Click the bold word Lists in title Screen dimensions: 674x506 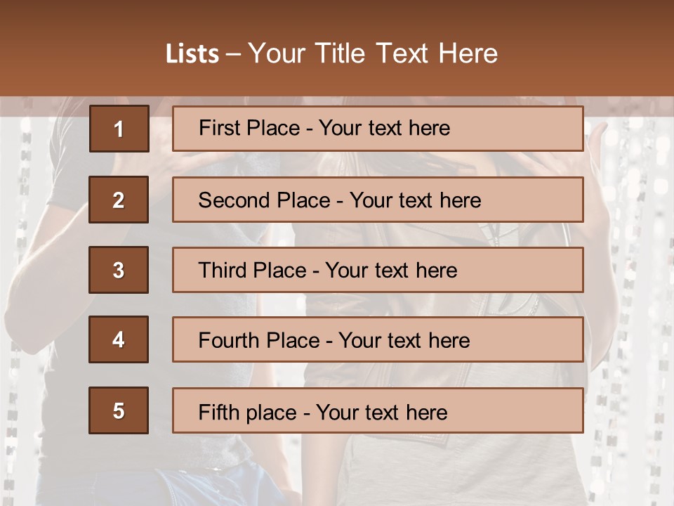[192, 54]
